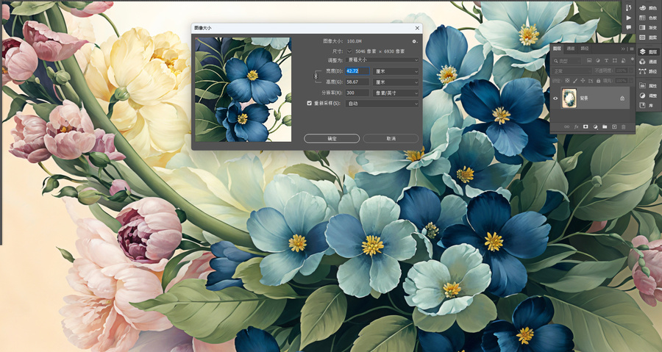Toggle constrain proportions chain link

316,76
